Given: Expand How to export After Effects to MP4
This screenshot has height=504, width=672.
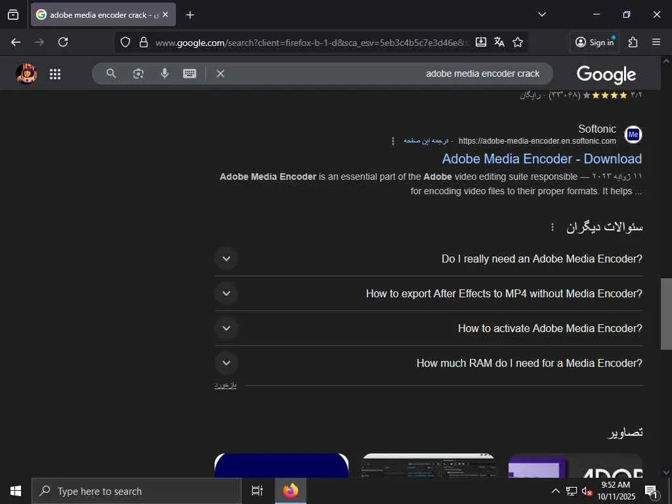Looking at the screenshot, I should point(429,293).
